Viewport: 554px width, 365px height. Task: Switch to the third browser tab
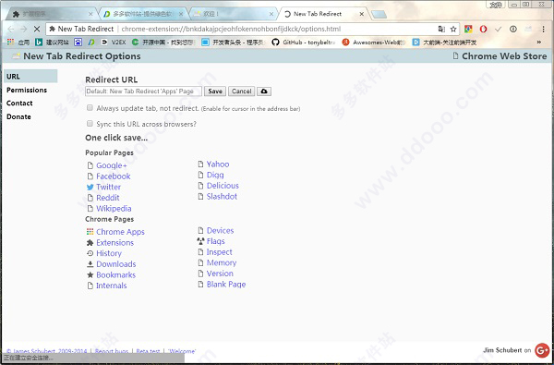(x=234, y=14)
